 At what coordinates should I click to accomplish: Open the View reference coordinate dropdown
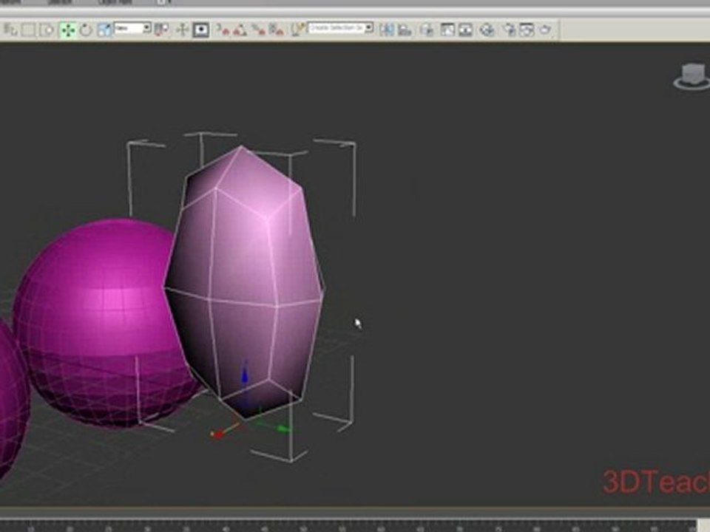tap(132, 28)
